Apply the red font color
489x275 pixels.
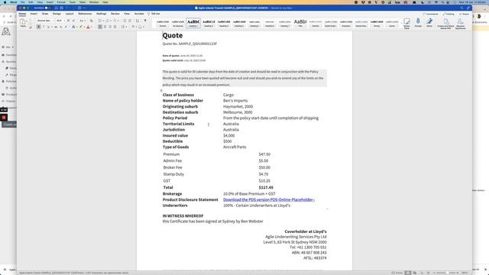(88, 27)
